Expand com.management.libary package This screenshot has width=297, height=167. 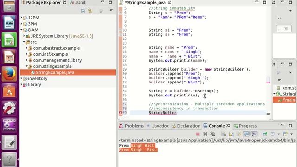(x=27, y=60)
